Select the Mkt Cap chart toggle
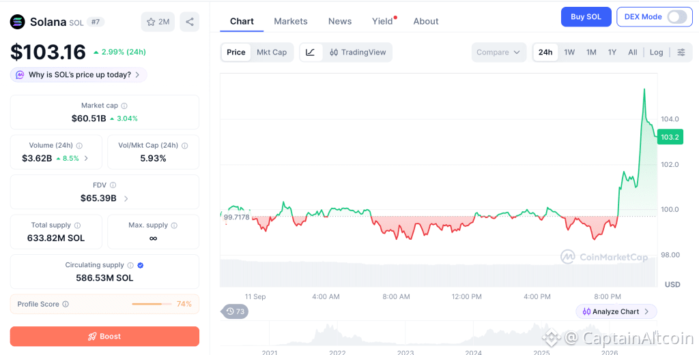The height and width of the screenshot is (355, 699). [x=272, y=52]
